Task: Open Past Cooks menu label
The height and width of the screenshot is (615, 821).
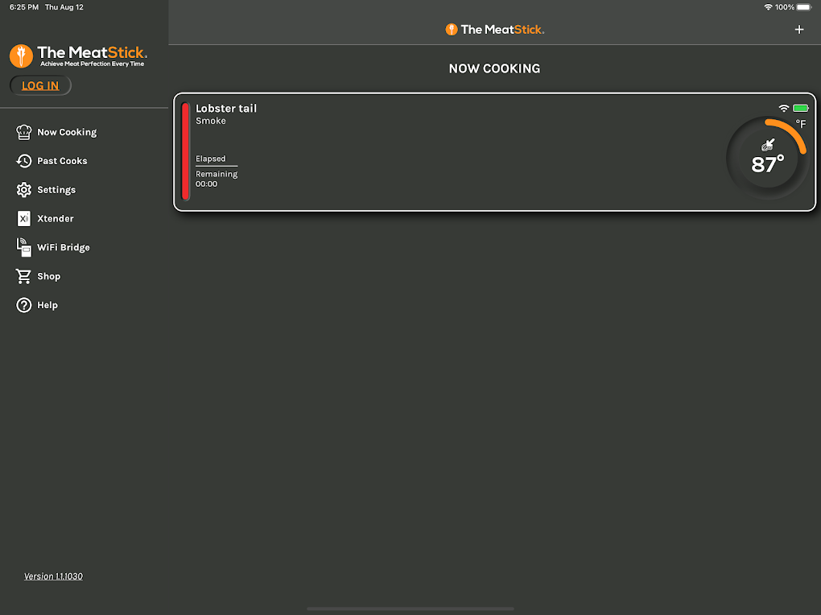Action: click(x=62, y=161)
